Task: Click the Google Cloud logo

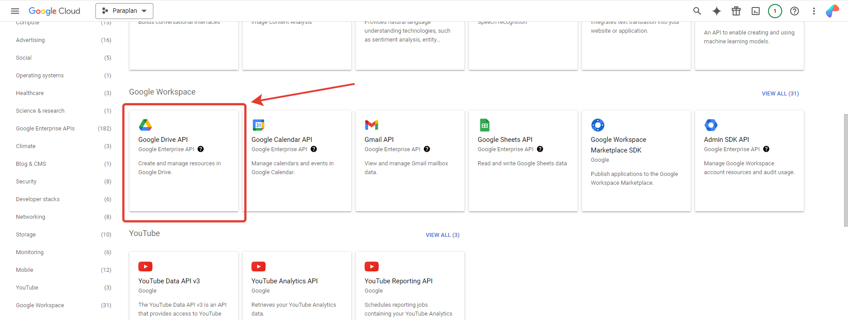Action: (x=54, y=11)
